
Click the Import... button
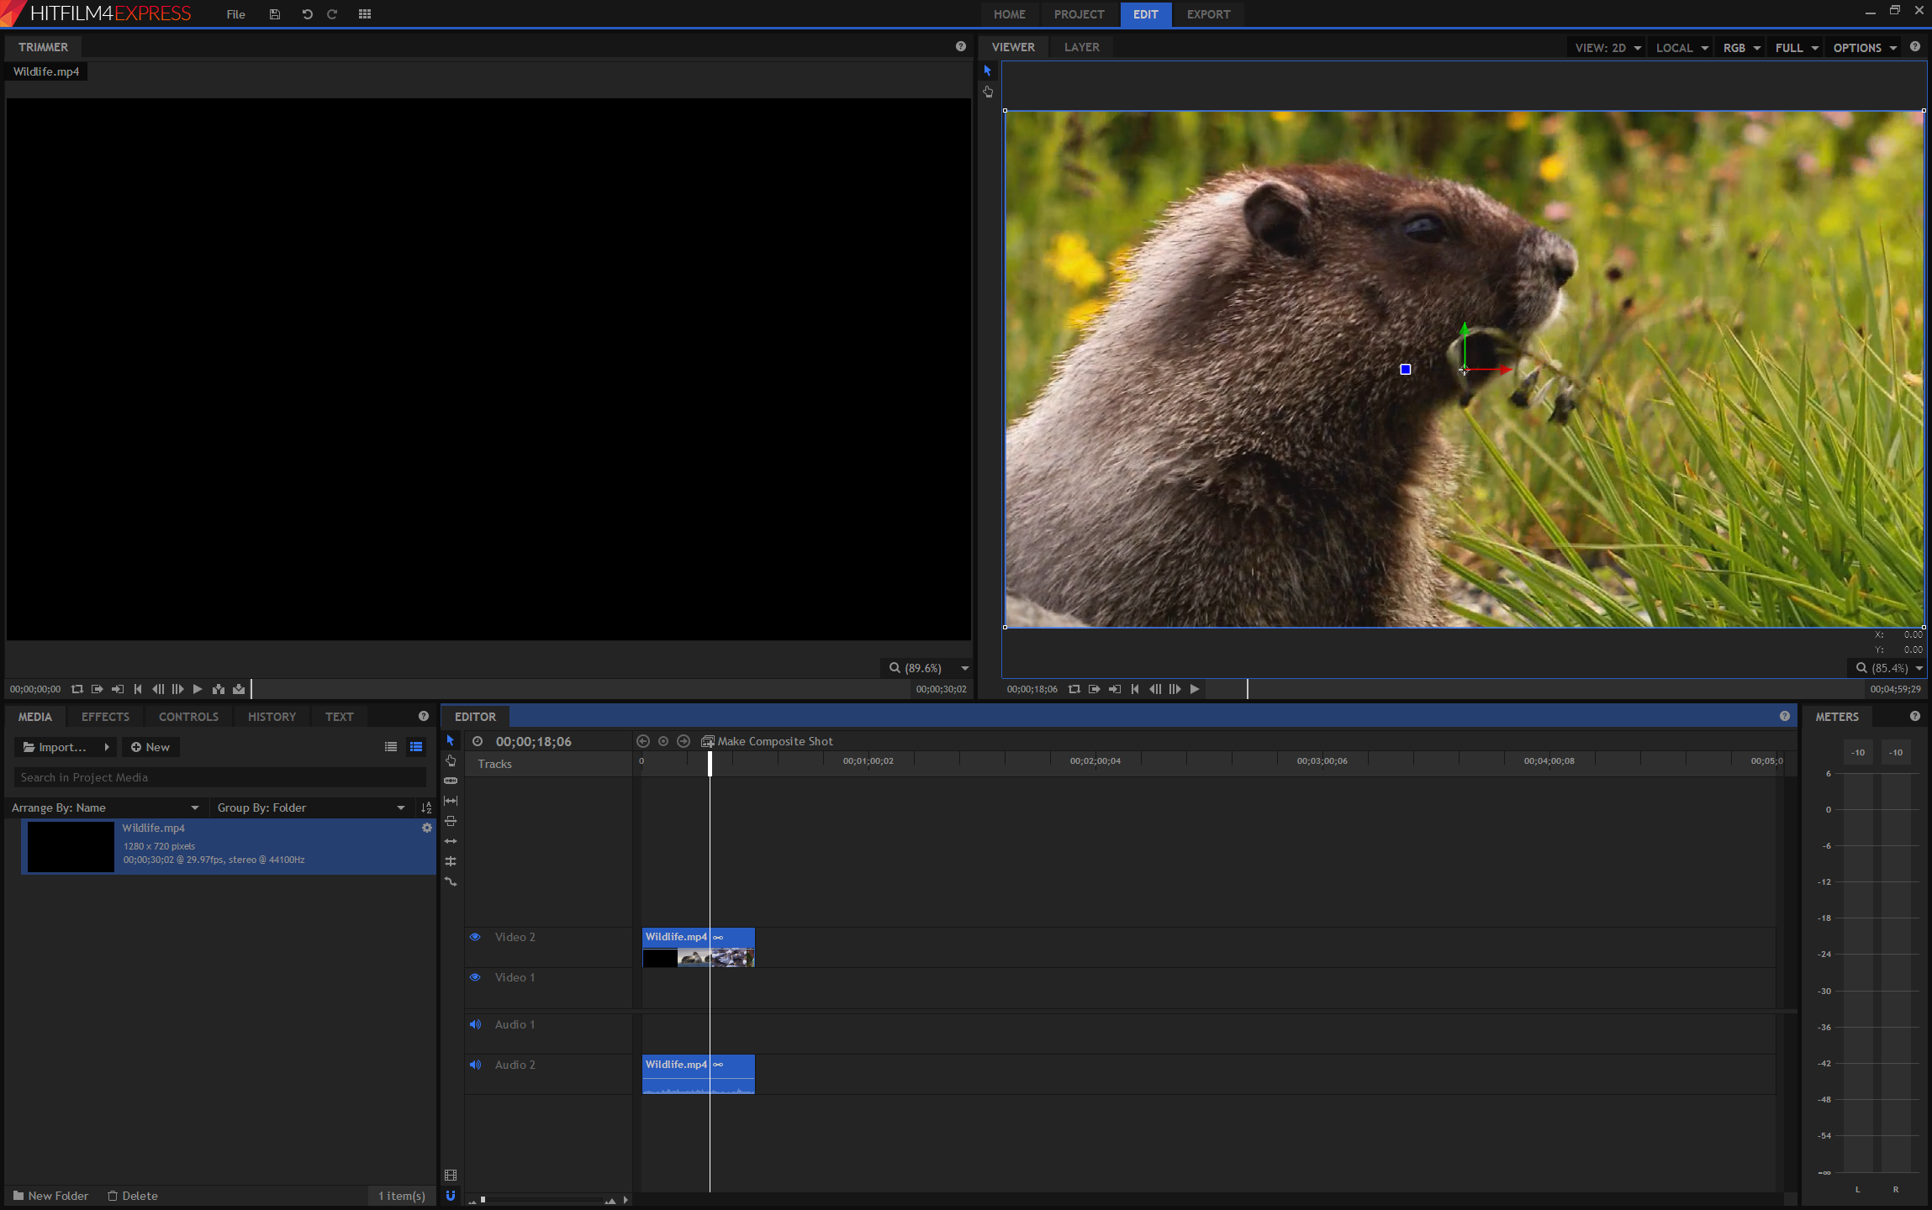(x=55, y=747)
